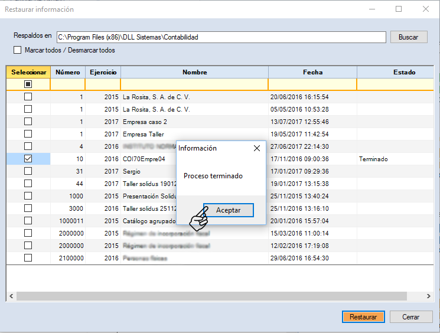Toggle Marcar todos / Desmarcar todos checkbox

pos(17,50)
